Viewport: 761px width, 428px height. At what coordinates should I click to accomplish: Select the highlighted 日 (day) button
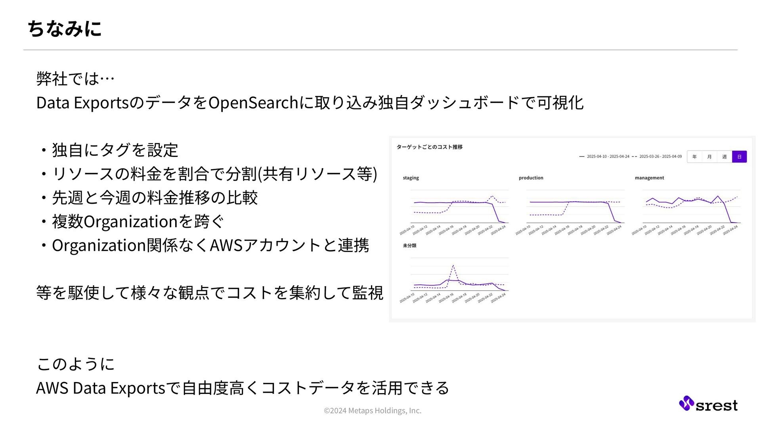[x=739, y=157]
